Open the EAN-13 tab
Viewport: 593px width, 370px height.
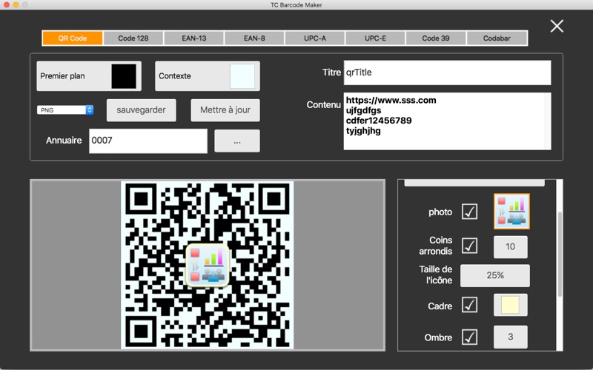[x=193, y=38]
